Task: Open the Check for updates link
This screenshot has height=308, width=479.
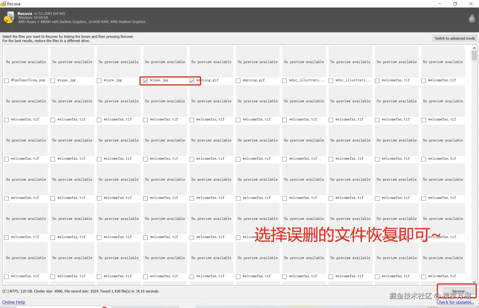Action: tap(455, 302)
